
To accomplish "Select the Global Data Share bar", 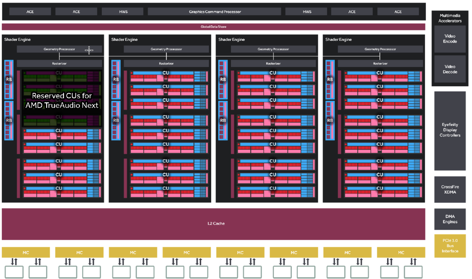I will (x=213, y=27).
